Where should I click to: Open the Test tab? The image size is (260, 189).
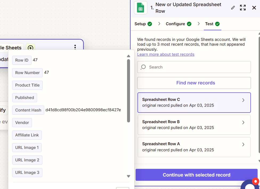212,24
